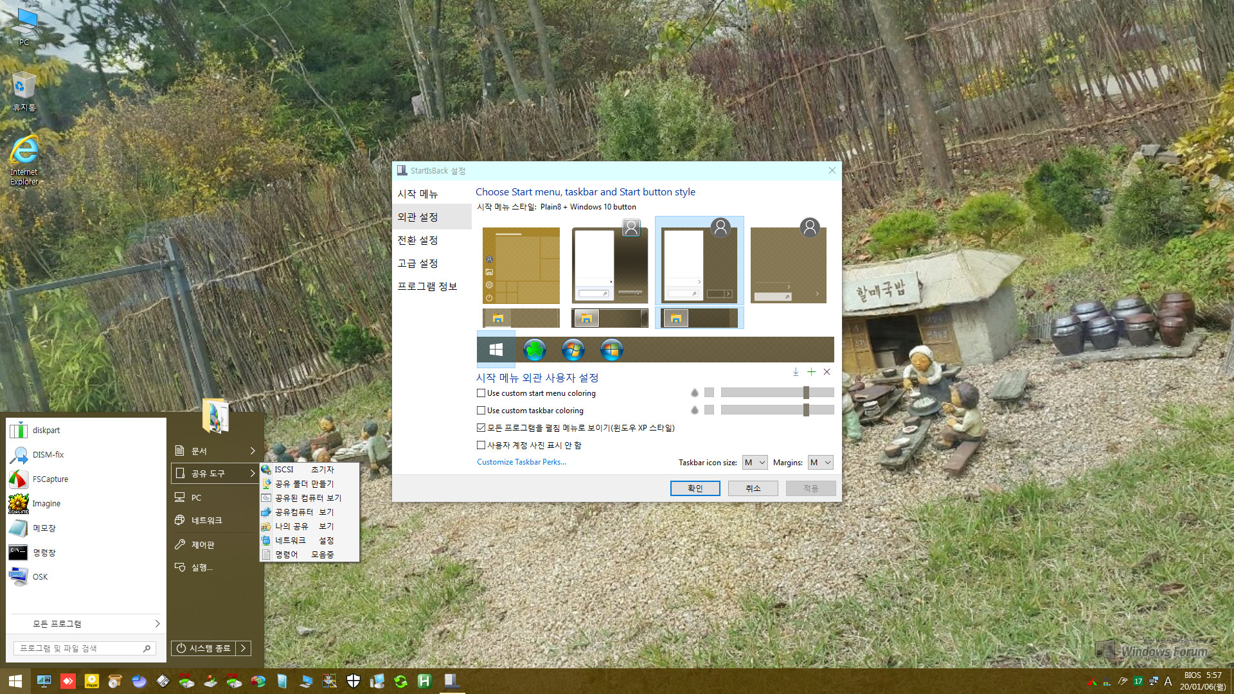The image size is (1234, 694).
Task: Click the taskbar color swatch square
Action: point(709,410)
